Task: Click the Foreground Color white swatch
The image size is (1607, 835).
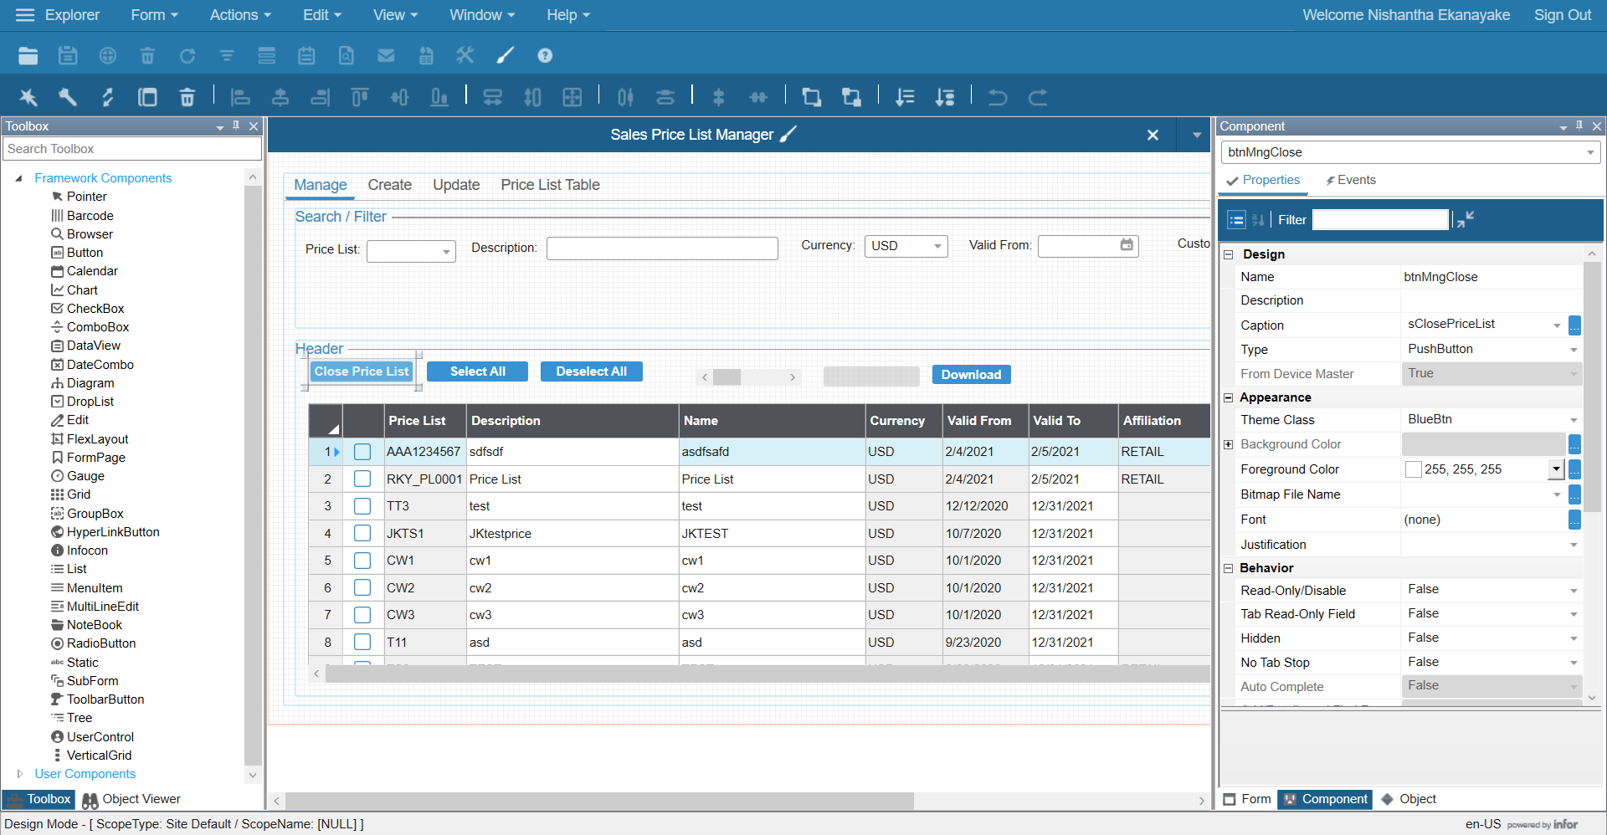Action: pyautogui.click(x=1414, y=469)
